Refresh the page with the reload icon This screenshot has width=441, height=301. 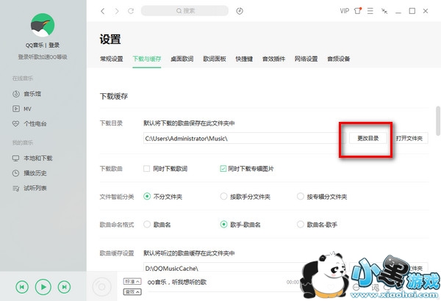tap(131, 11)
